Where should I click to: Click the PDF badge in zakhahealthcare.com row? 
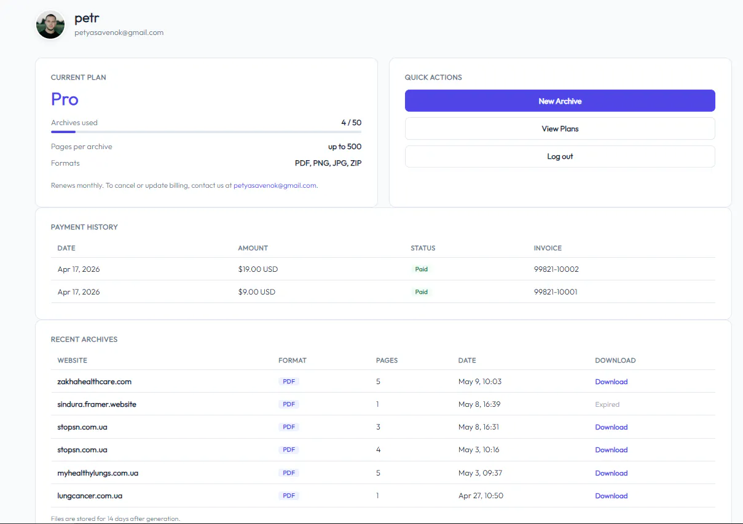pos(289,382)
